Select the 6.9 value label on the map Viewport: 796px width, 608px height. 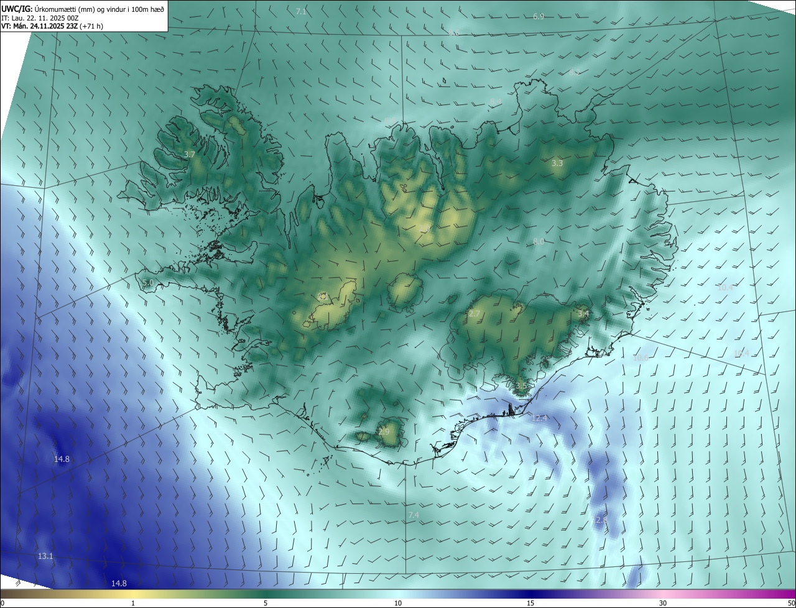(x=539, y=16)
